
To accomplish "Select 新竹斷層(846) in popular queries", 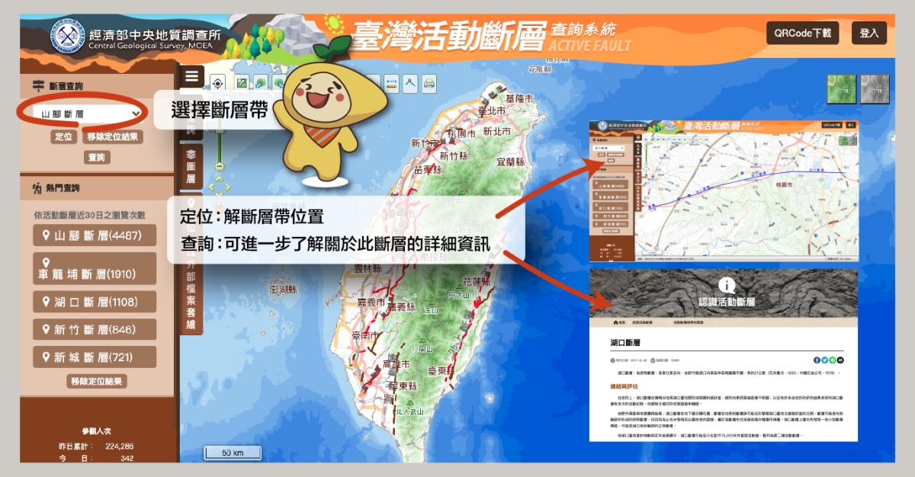I will coord(95,329).
